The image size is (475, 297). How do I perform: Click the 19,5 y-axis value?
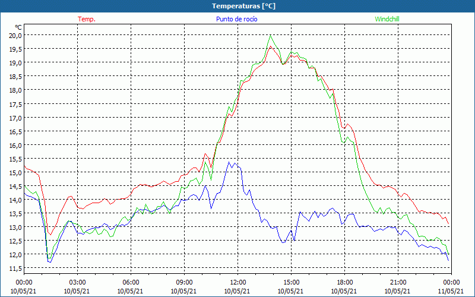[16, 49]
